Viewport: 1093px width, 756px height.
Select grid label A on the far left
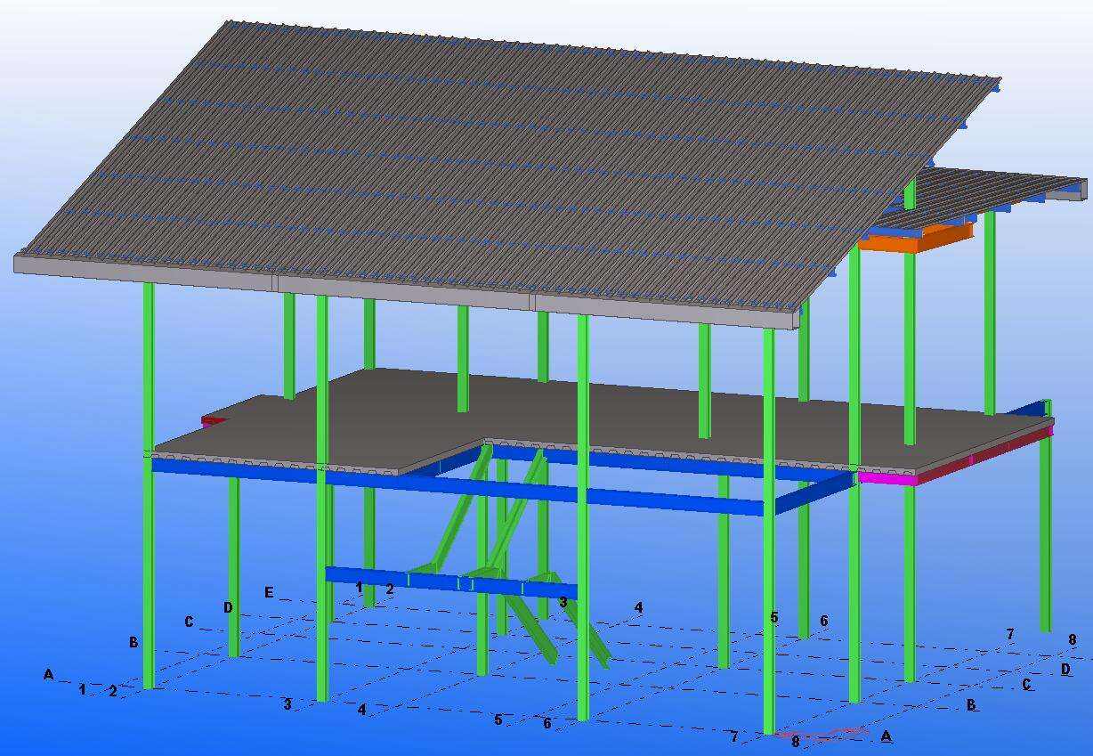pyautogui.click(x=48, y=675)
